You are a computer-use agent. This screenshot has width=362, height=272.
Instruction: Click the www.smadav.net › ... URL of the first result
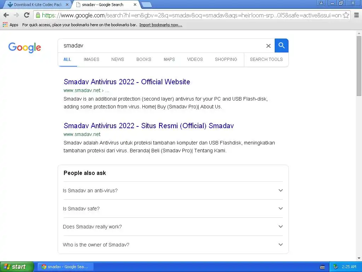(86, 90)
